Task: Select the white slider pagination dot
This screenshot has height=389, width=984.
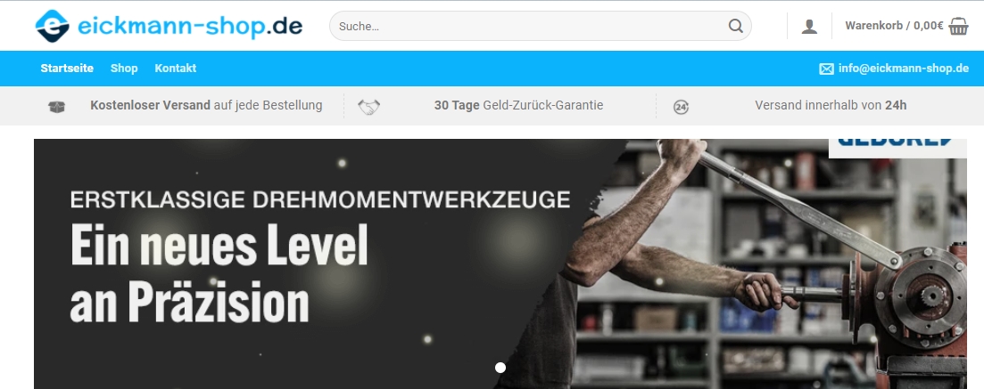Action: click(500, 368)
